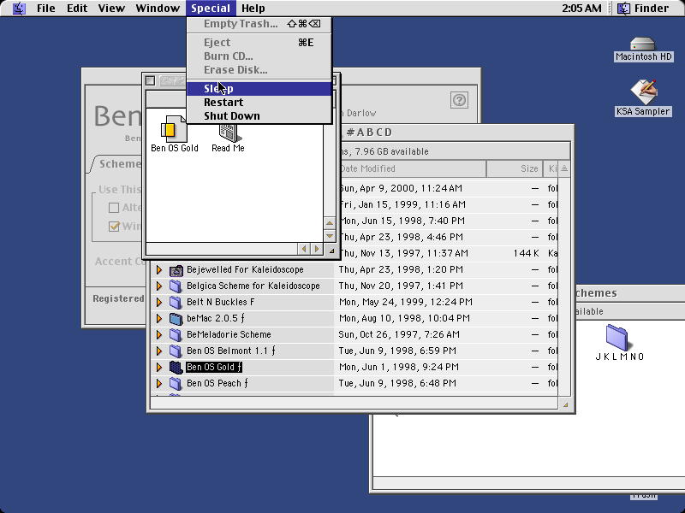Select the Ben OS Gold file icon
The height and width of the screenshot is (513, 685).
(x=174, y=130)
